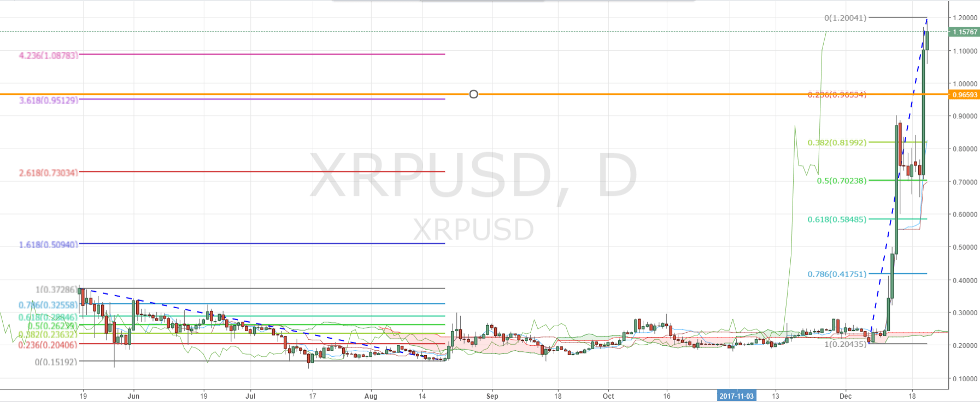Click the 0.786(0.32558) retracement label
980x402 pixels.
coord(49,305)
